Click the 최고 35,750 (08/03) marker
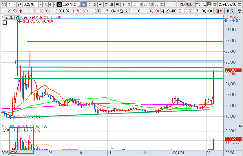Viewport: 243px width, 156px height. click(x=36, y=21)
